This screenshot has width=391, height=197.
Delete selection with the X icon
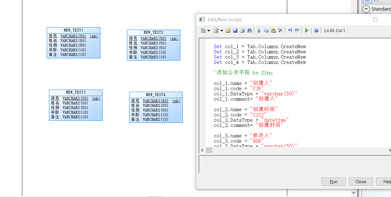click(x=280, y=30)
